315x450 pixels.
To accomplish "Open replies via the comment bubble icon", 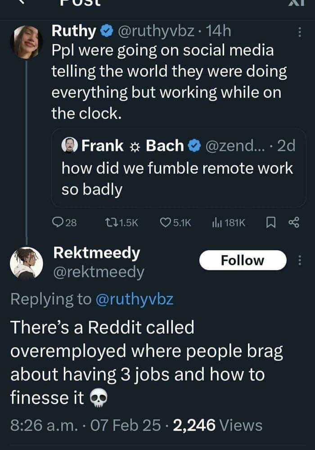I will tap(58, 223).
